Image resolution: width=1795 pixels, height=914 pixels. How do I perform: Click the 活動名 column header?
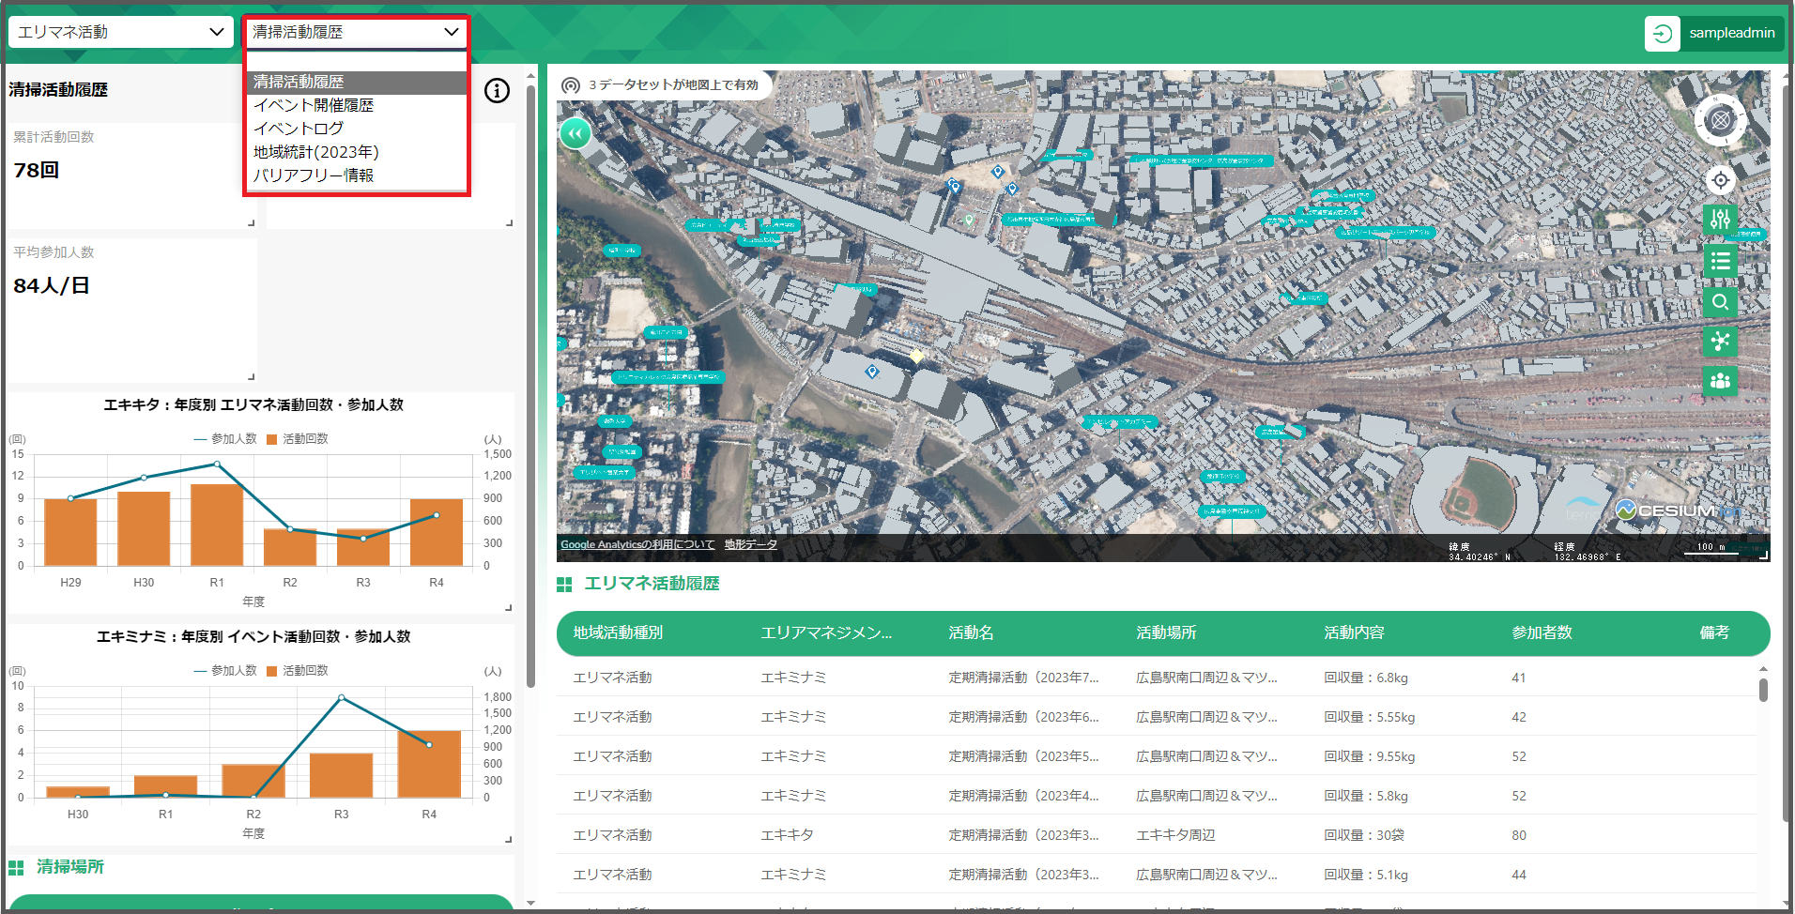tap(971, 632)
